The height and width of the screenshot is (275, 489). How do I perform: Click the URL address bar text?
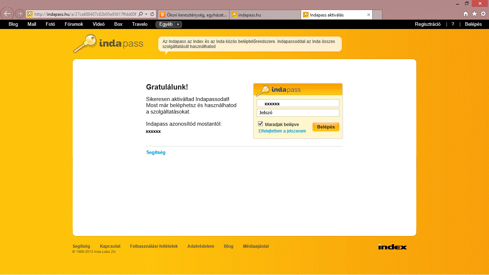coord(85,14)
